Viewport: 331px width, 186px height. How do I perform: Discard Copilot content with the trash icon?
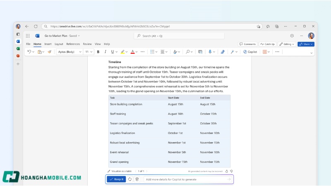click(x=137, y=179)
